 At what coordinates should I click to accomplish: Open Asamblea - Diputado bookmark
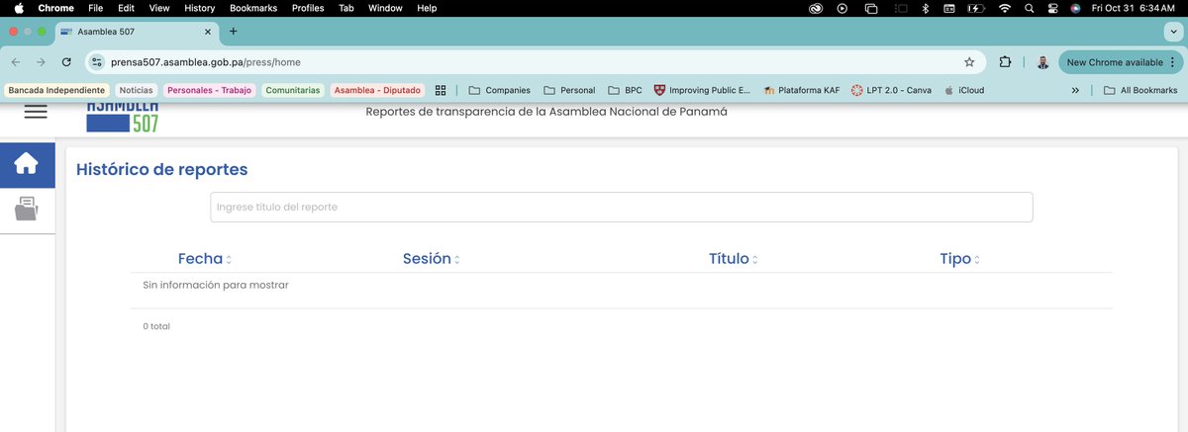[378, 90]
